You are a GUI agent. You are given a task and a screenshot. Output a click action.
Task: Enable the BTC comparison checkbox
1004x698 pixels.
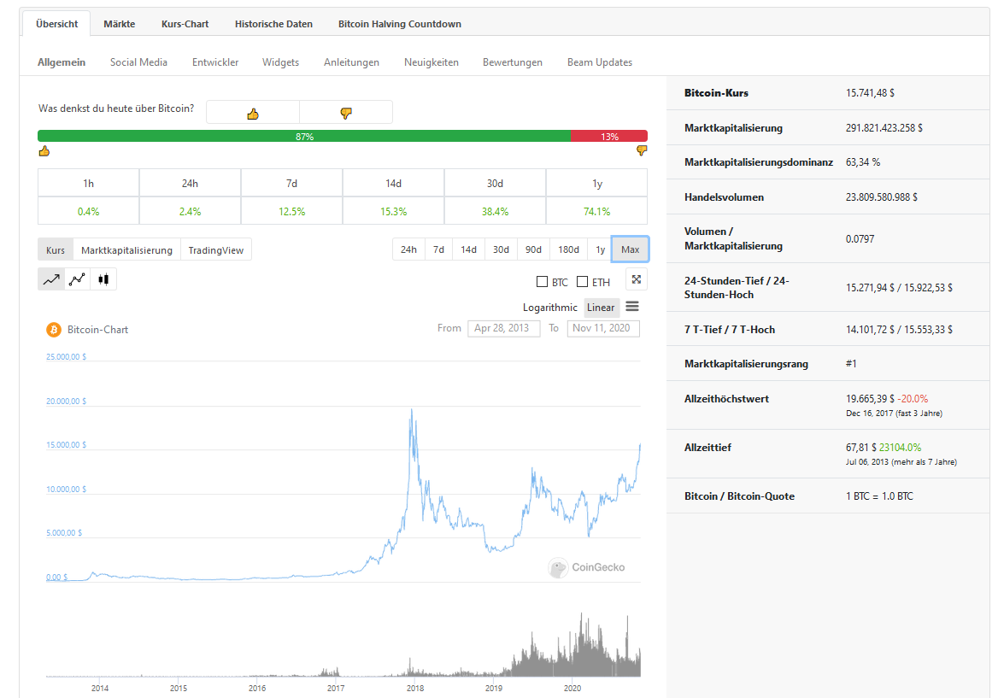543,282
